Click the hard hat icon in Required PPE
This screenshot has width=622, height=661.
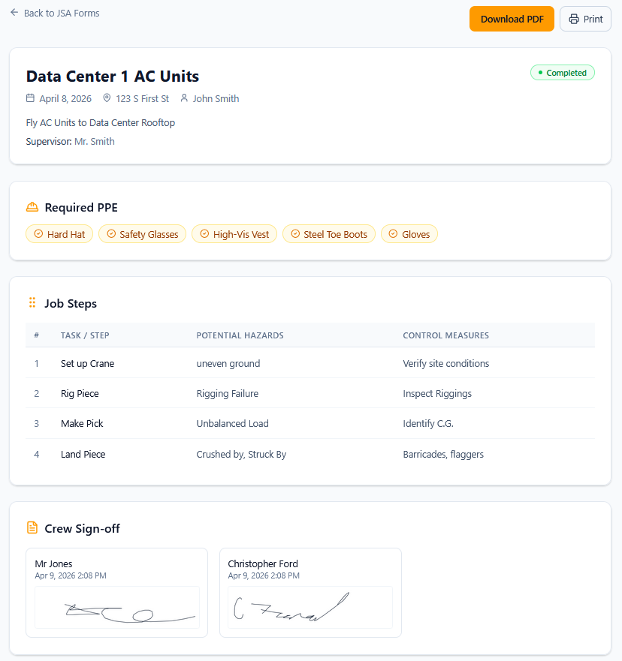pyautogui.click(x=32, y=208)
